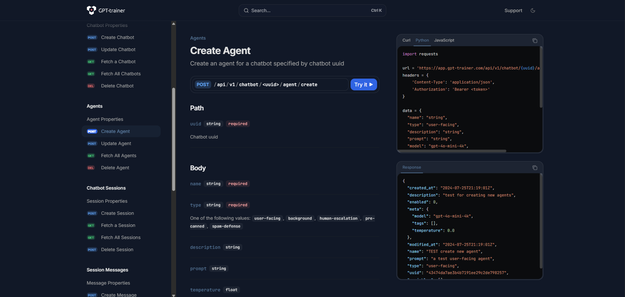Select the Response tab

point(412,167)
